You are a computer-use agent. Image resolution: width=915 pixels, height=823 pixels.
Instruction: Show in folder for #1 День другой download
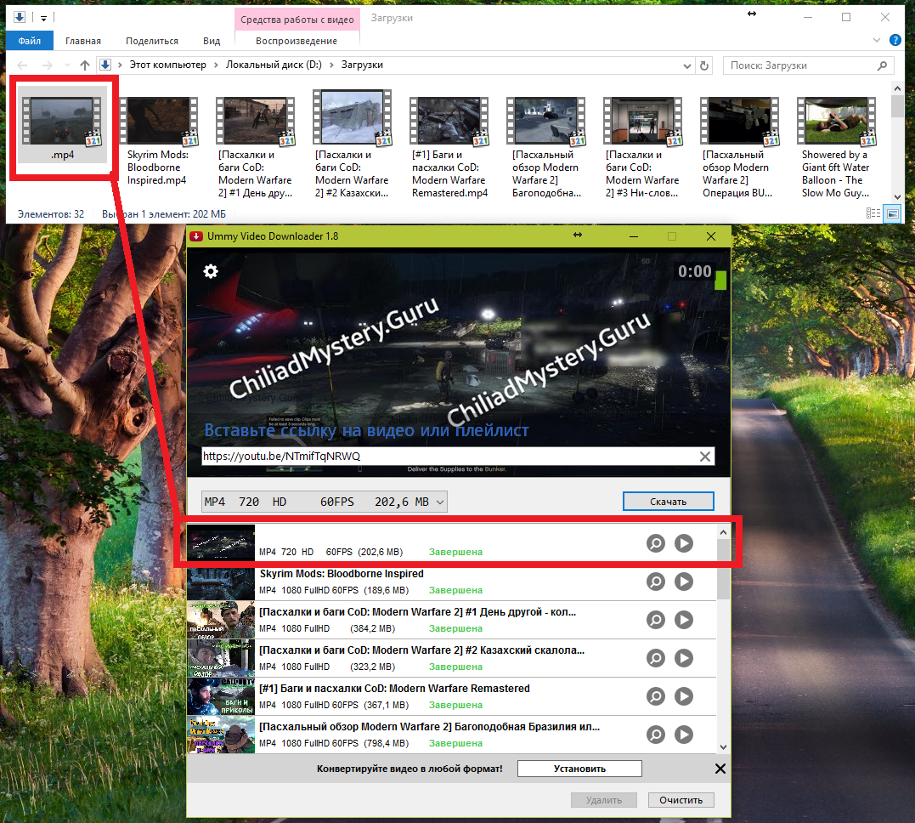coord(656,620)
